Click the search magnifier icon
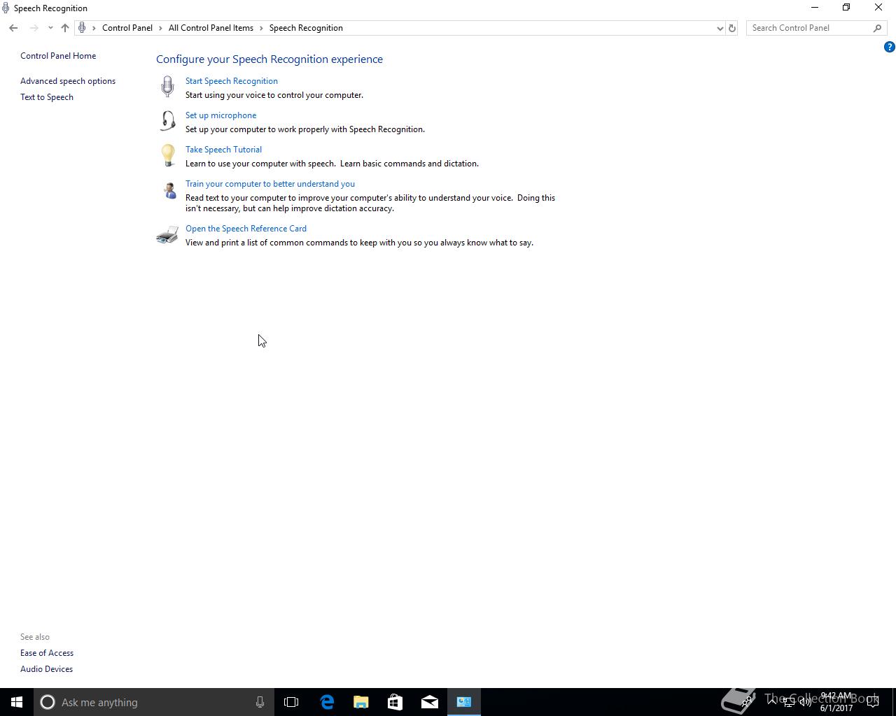The width and height of the screenshot is (896, 716). pos(878,28)
